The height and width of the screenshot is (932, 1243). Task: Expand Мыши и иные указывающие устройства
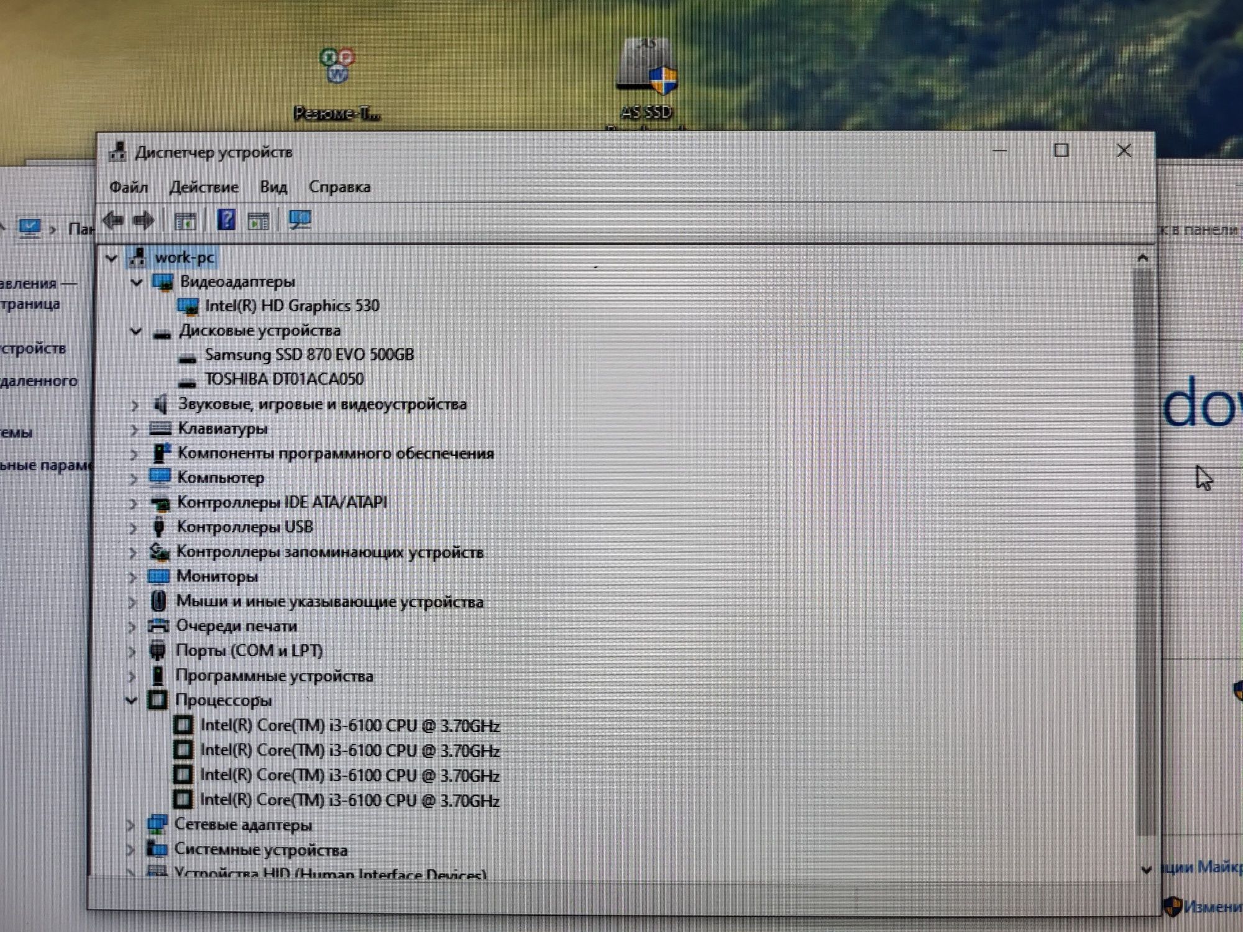132,601
